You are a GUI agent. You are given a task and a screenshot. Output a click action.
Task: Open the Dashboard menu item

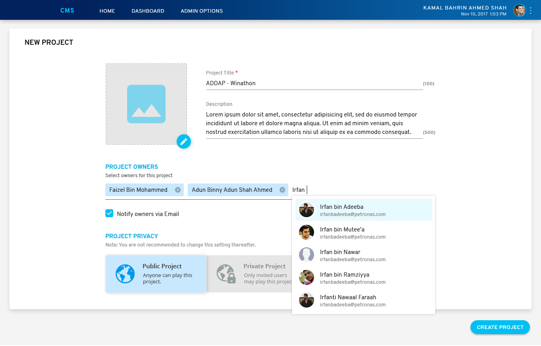148,11
